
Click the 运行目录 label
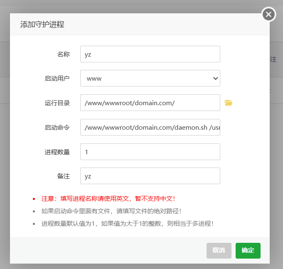pyautogui.click(x=57, y=103)
